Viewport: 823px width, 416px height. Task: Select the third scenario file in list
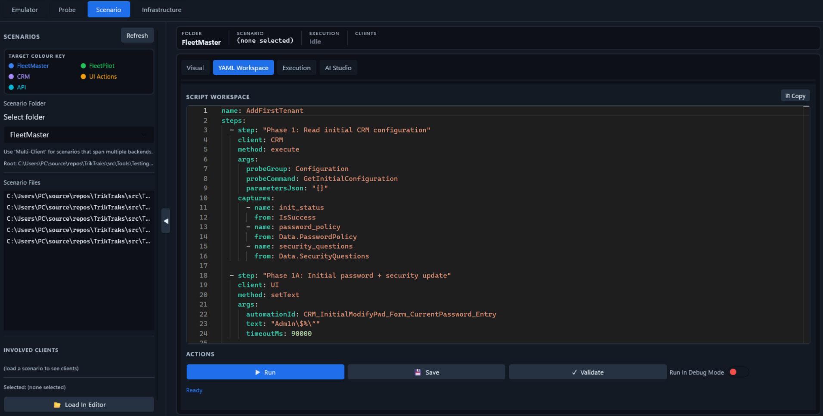point(79,219)
